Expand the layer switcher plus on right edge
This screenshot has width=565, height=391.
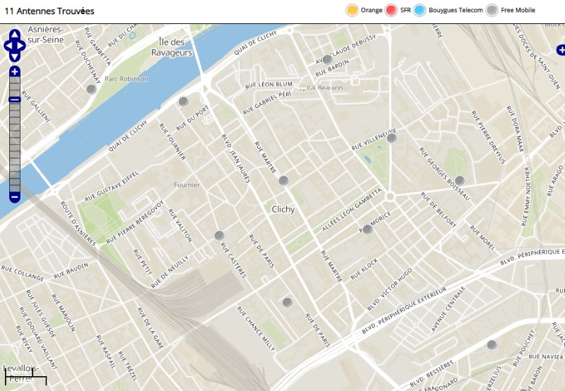(561, 49)
